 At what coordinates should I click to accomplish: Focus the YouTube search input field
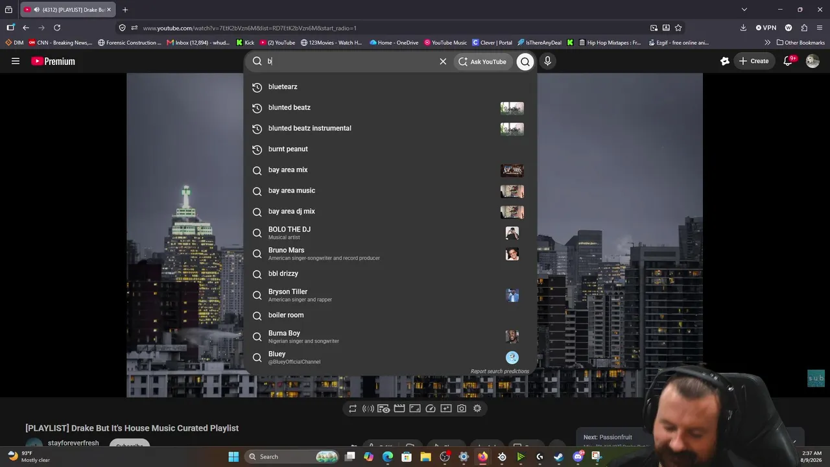tap(350, 61)
